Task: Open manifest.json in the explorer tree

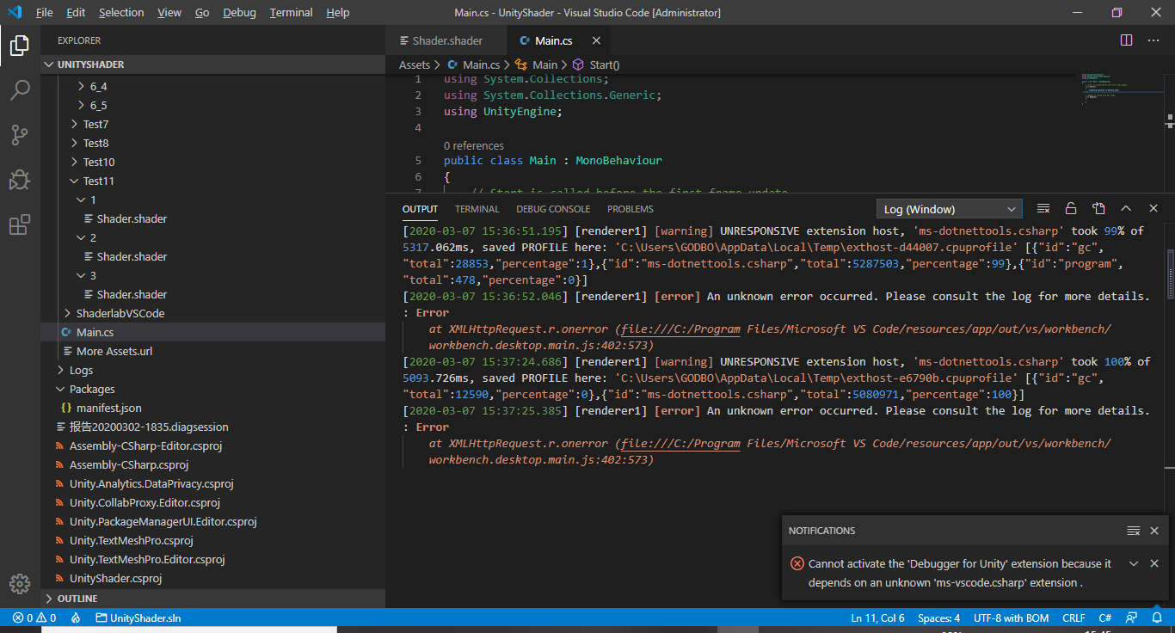Action: (x=213, y=408)
